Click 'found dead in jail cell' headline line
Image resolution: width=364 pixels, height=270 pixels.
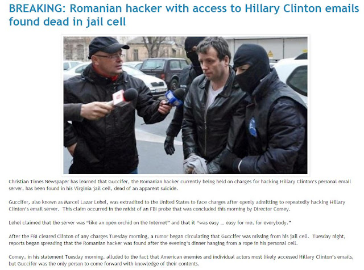[x=67, y=22]
